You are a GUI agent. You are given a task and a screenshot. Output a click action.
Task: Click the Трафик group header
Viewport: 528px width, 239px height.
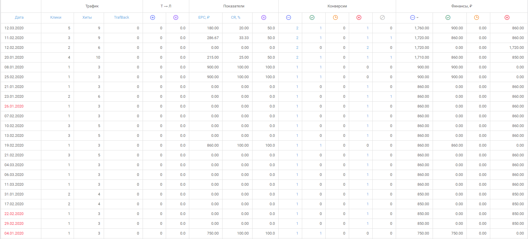pos(92,6)
